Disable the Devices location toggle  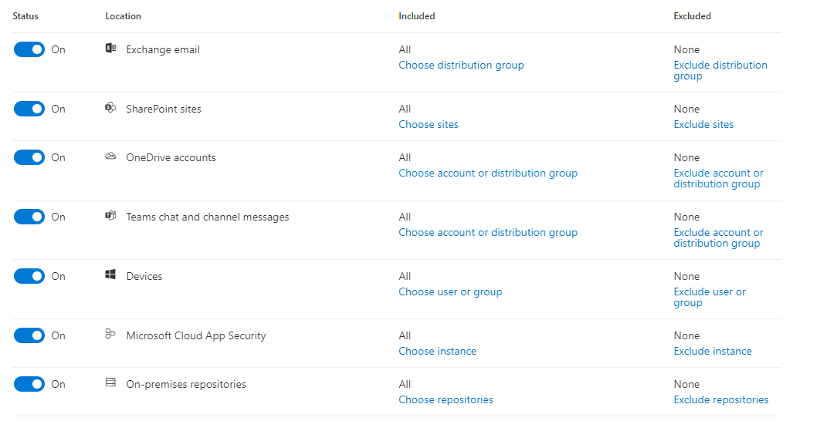[29, 276]
